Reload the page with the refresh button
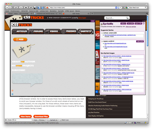 16,8
